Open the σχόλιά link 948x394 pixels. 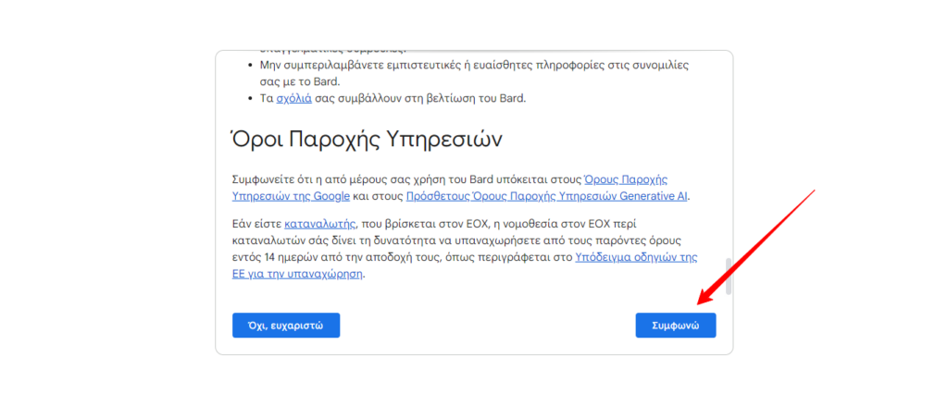[293, 98]
